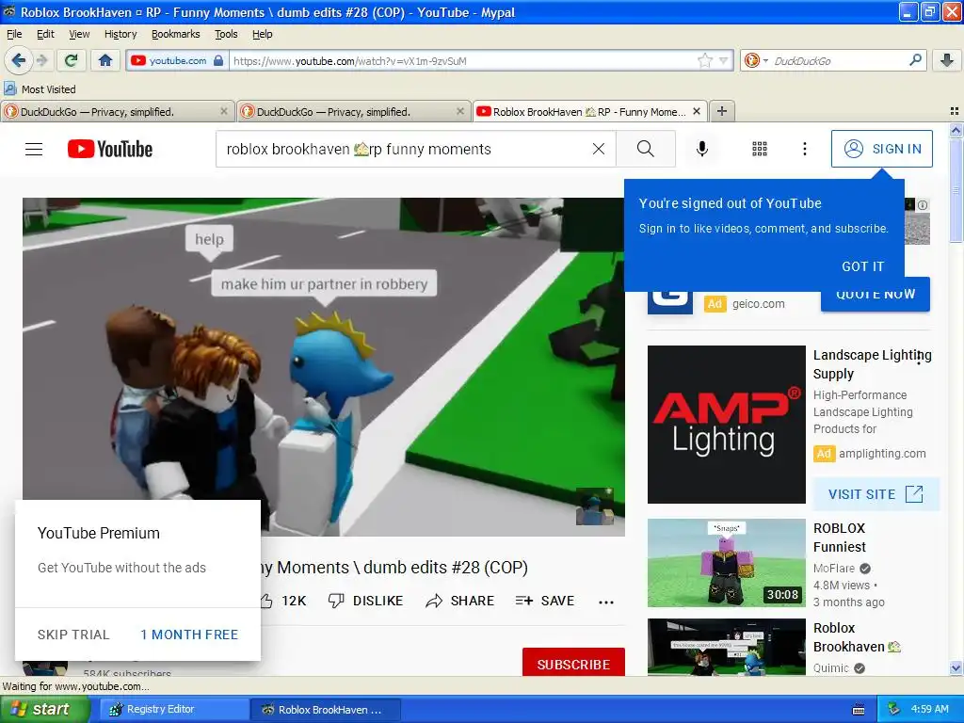Viewport: 964px width, 723px height.
Task: Open the Landscape Lighting Supply ad title
Action: pyautogui.click(x=872, y=364)
